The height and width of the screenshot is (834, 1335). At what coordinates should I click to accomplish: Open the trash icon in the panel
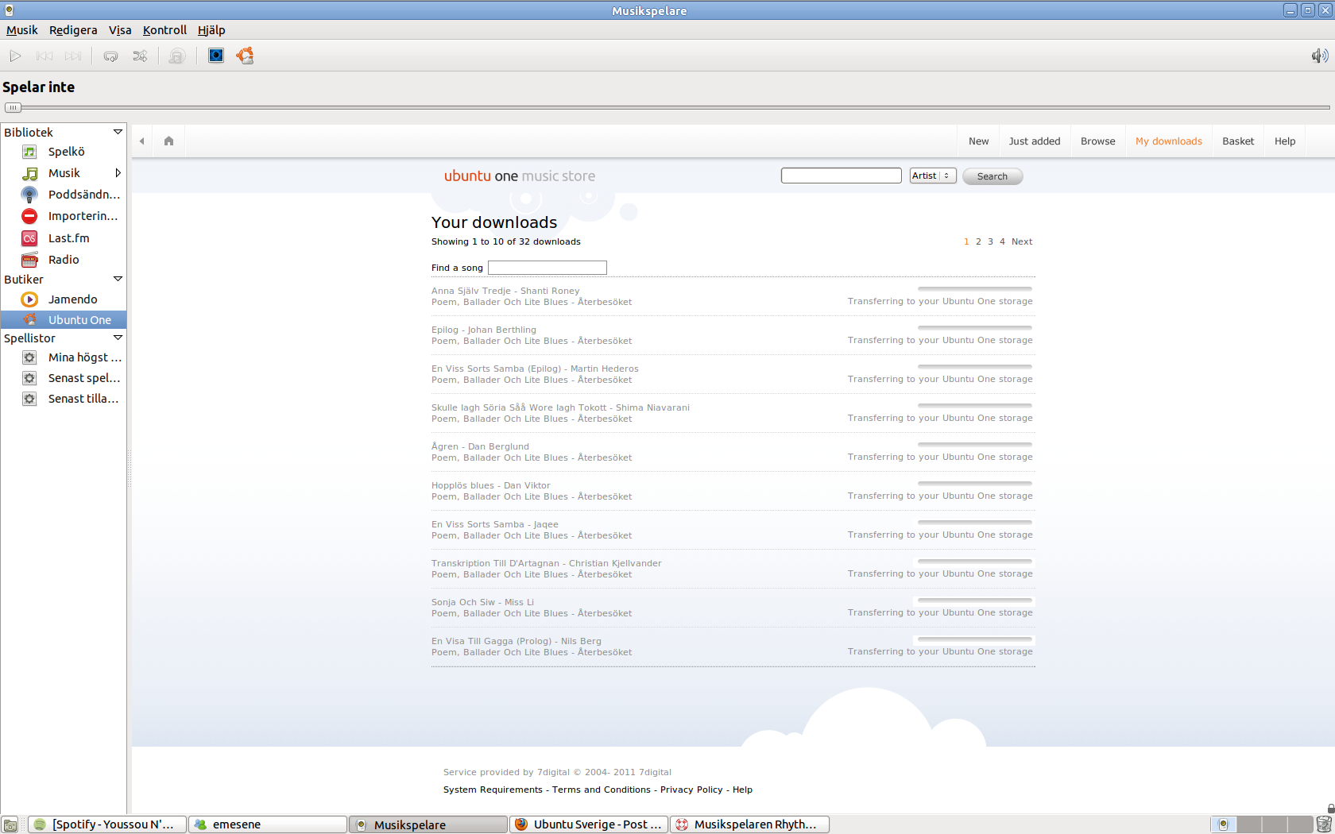1324,824
